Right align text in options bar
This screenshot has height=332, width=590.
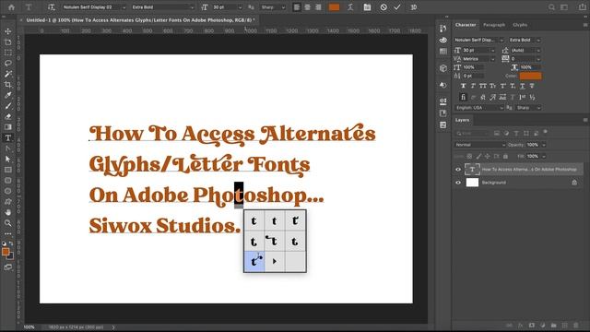point(318,7)
